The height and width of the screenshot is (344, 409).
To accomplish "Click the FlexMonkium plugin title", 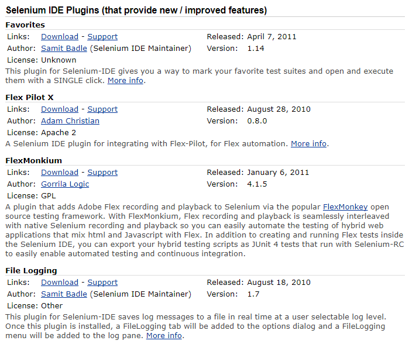I will point(33,160).
